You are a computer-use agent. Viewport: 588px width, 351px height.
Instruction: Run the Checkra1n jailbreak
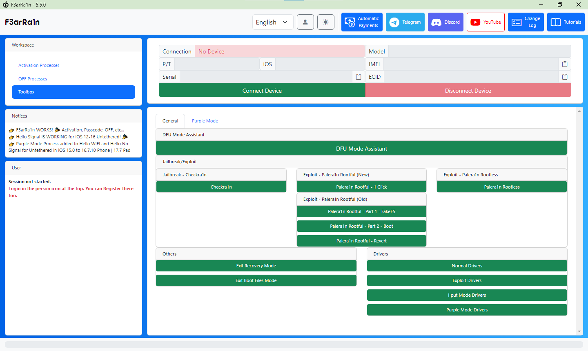click(221, 187)
